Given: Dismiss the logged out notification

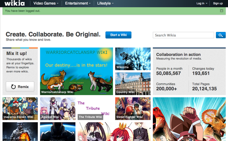Looking at the screenshot, I should pos(222,11).
